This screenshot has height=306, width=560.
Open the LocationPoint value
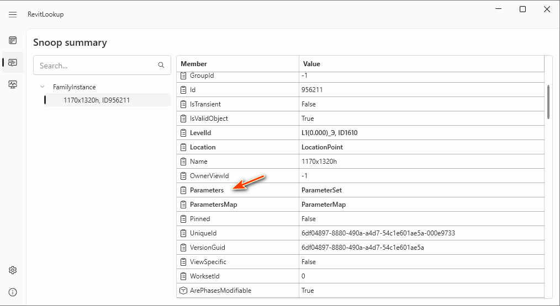(322, 147)
